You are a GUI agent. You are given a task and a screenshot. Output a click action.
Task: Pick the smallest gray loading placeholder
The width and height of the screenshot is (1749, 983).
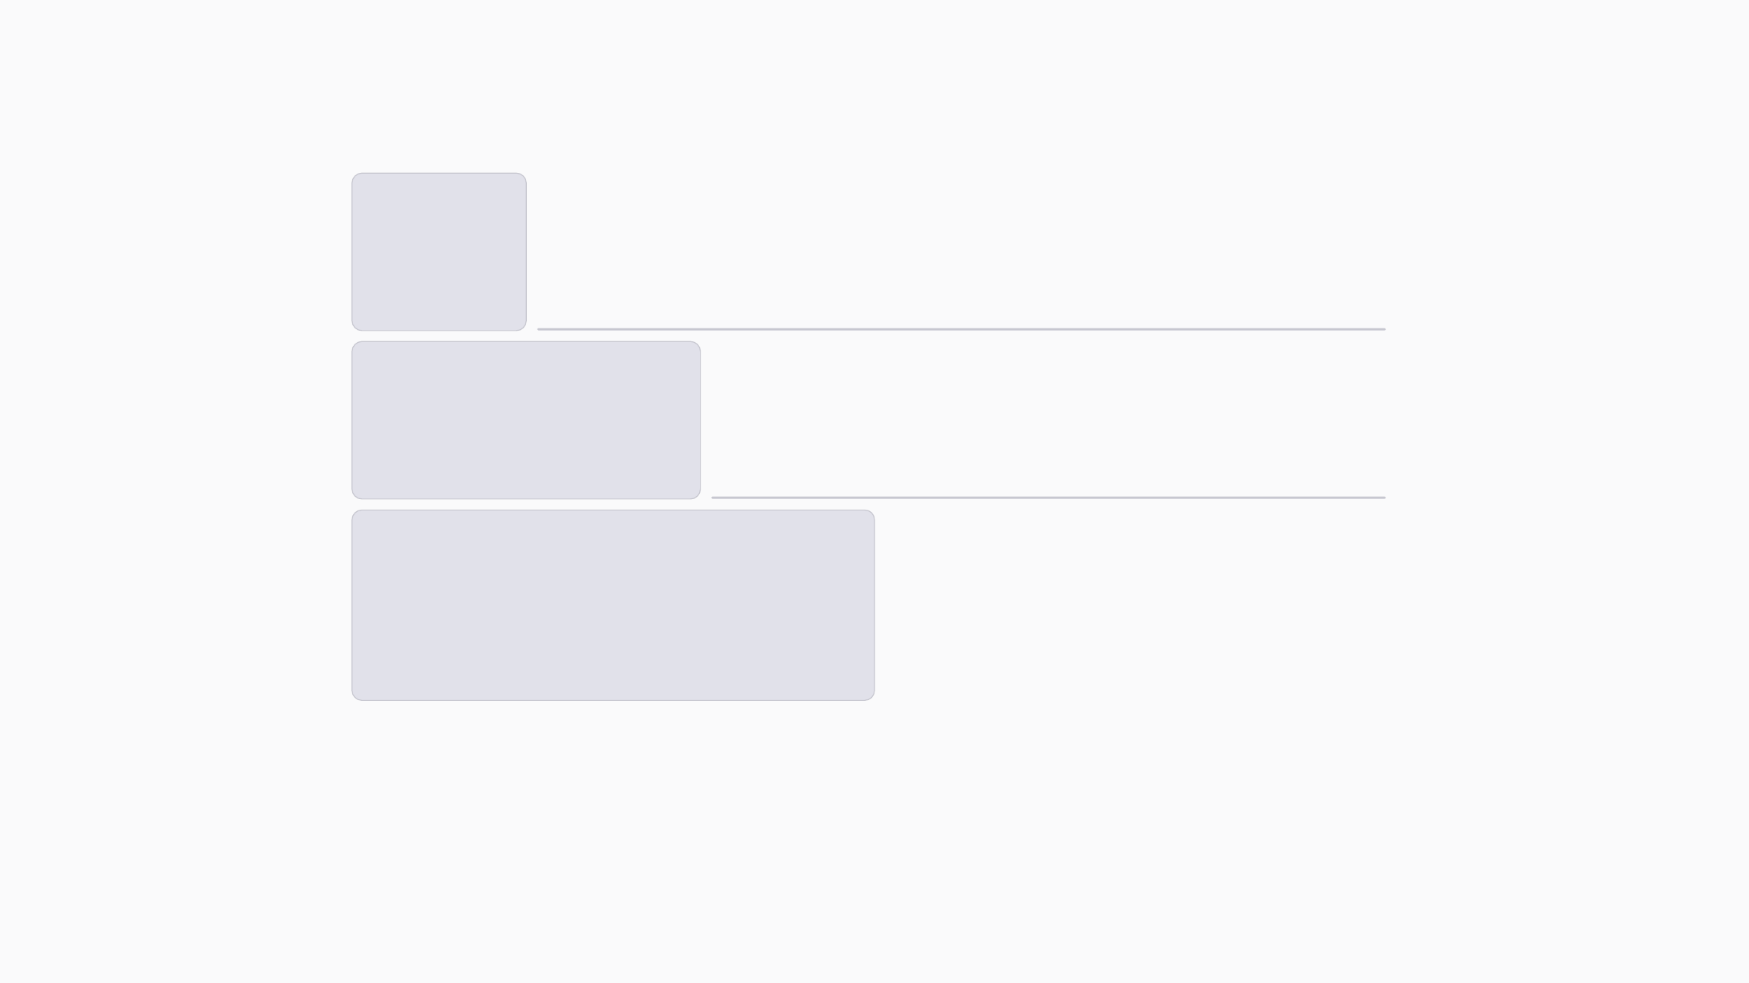439,252
